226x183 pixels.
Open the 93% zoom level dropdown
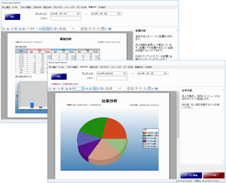coord(83,89)
